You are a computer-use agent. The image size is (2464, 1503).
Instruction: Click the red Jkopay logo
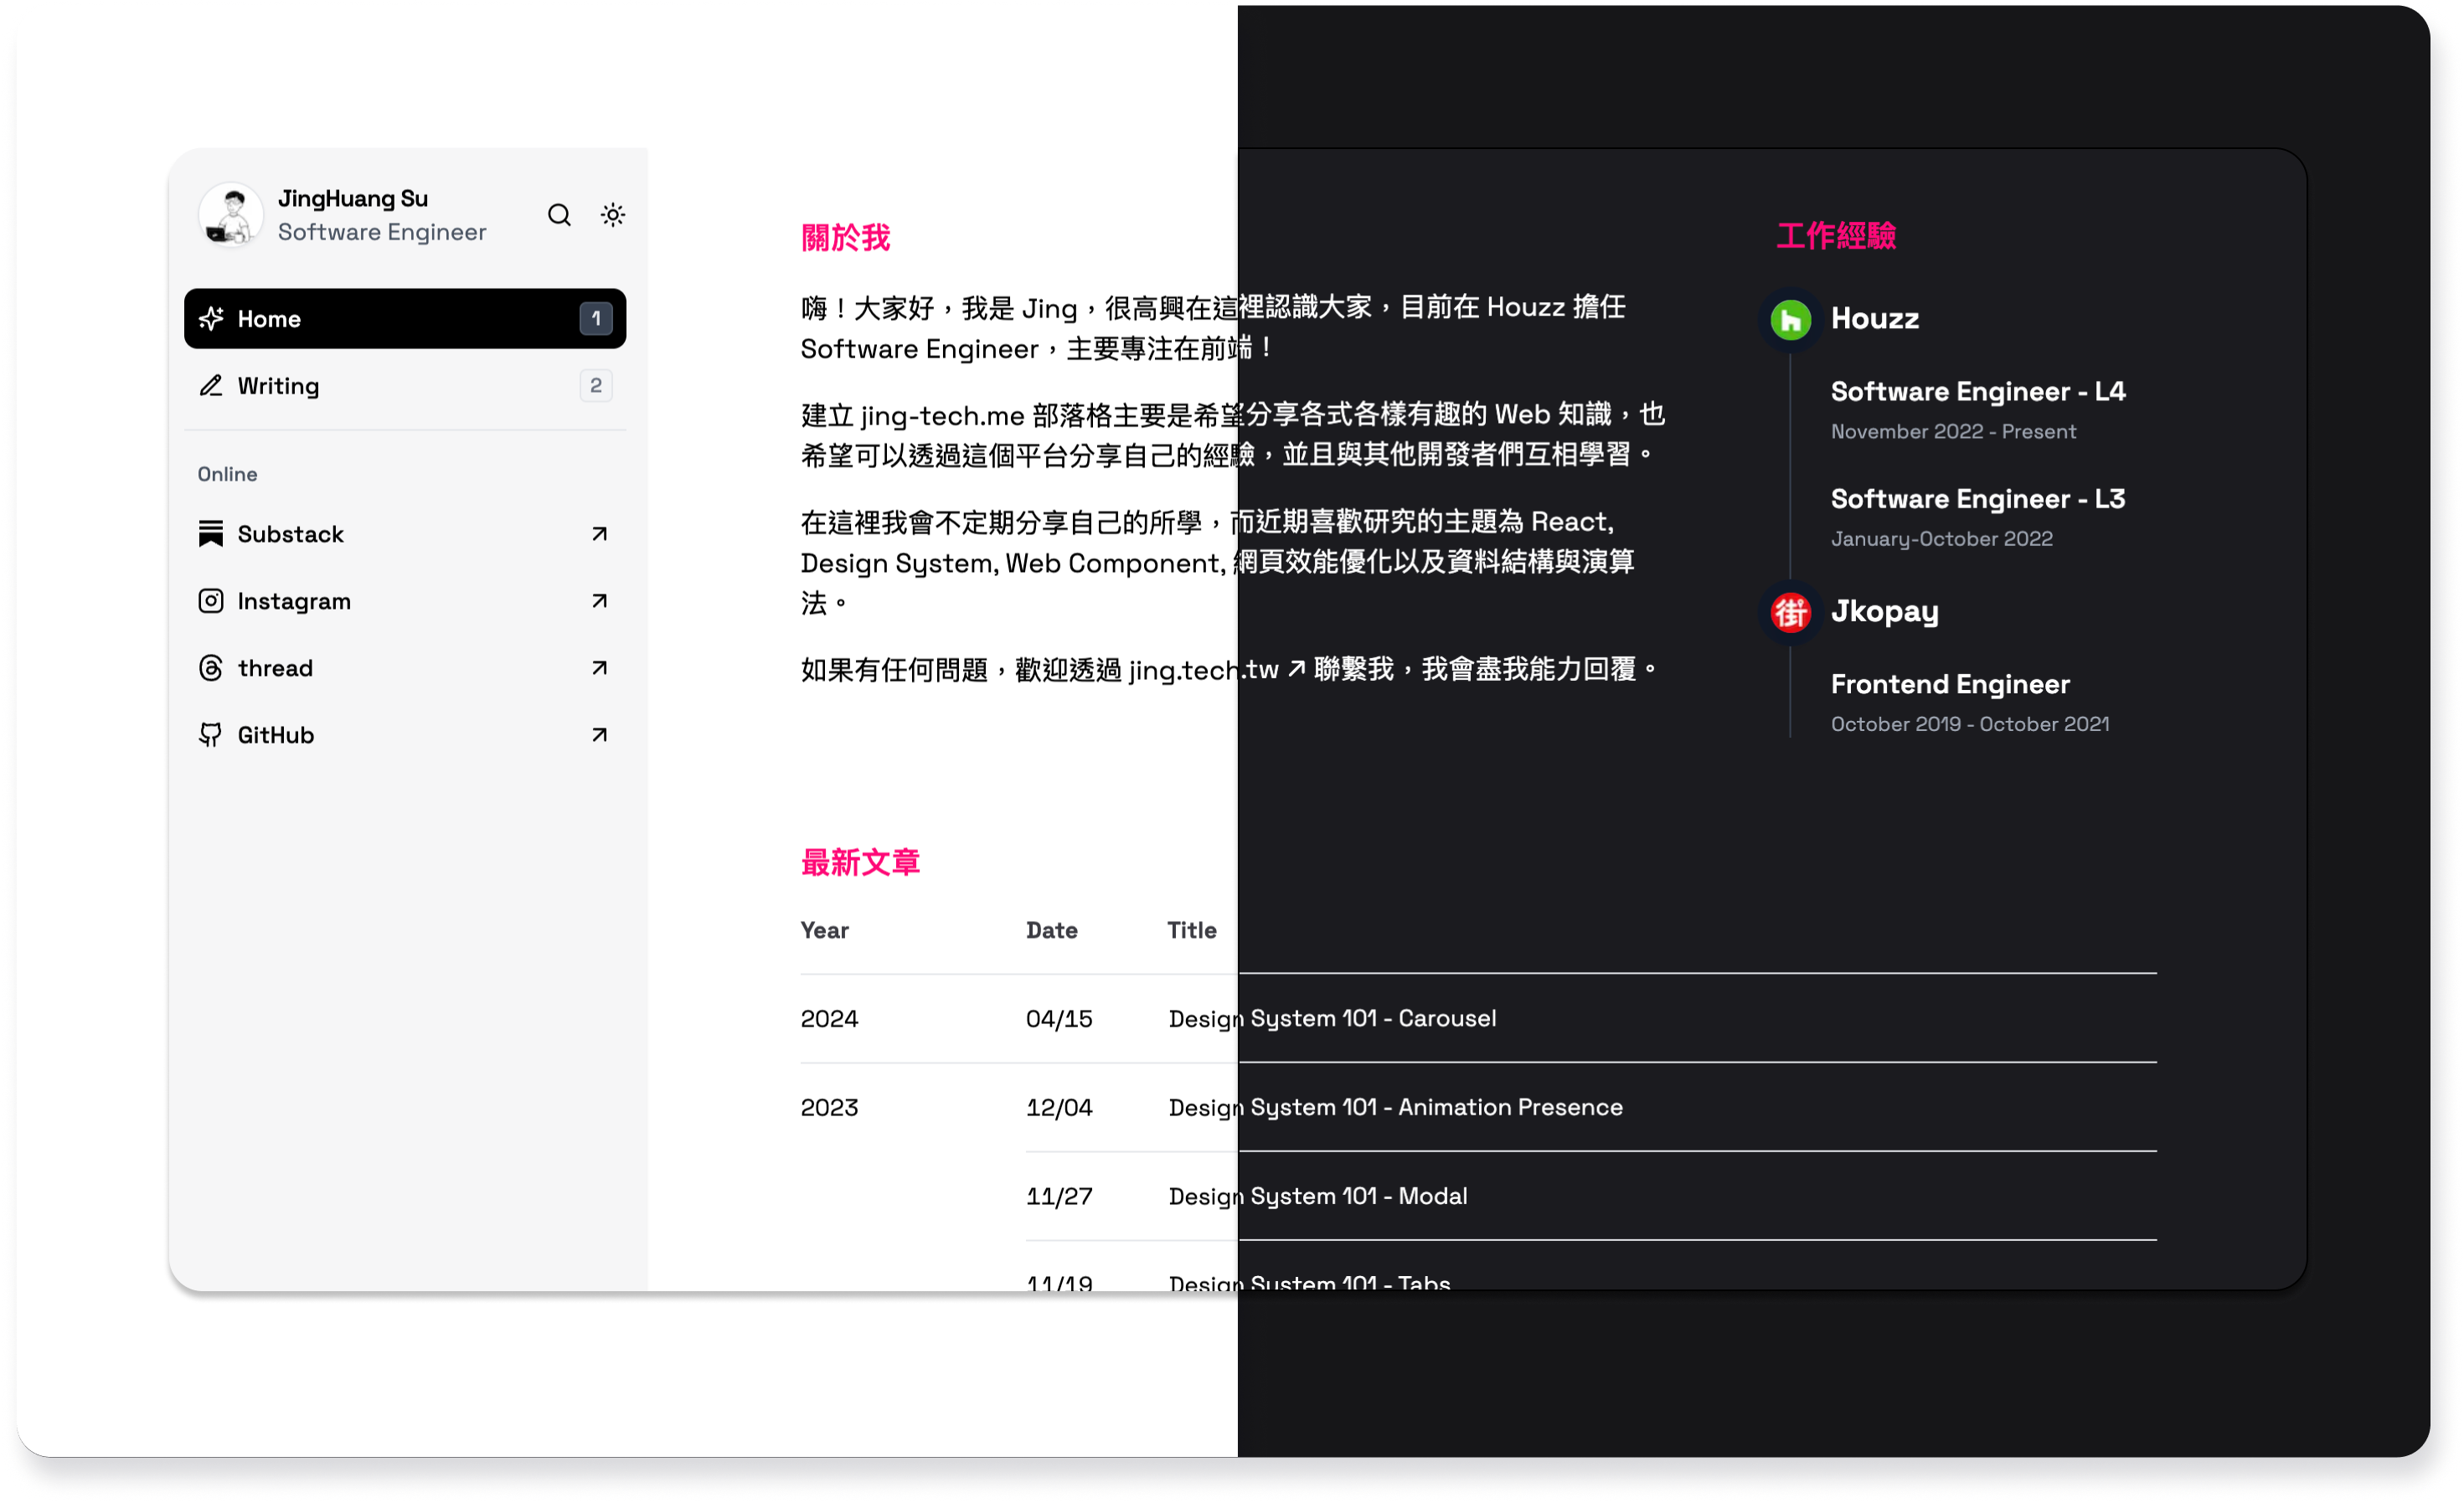click(1790, 612)
